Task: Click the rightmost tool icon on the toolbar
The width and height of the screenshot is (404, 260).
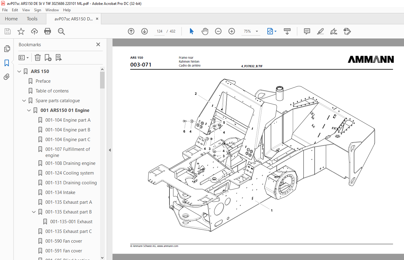Action: 347,31
